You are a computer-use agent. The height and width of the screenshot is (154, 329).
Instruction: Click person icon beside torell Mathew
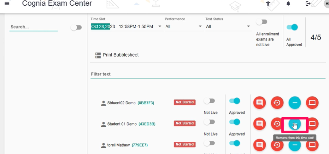103,145
